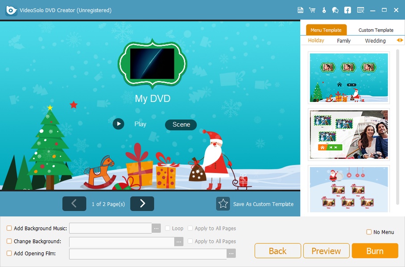Click the save project icon in title bar
The image size is (405, 267).
point(300,10)
